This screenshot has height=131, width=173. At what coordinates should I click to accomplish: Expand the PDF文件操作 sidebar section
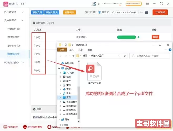coord(22,62)
